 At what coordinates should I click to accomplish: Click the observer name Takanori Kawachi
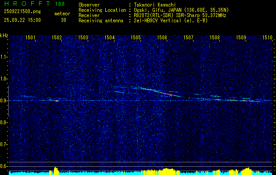(155, 5)
